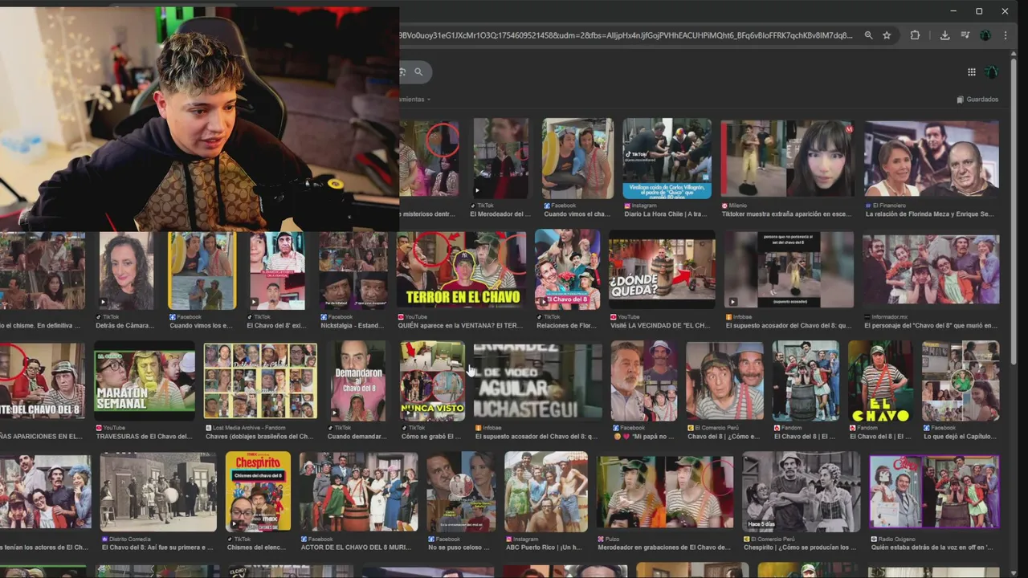This screenshot has width=1028, height=578.
Task: Click the Chrome profile avatar in toolbar
Action: 985,35
